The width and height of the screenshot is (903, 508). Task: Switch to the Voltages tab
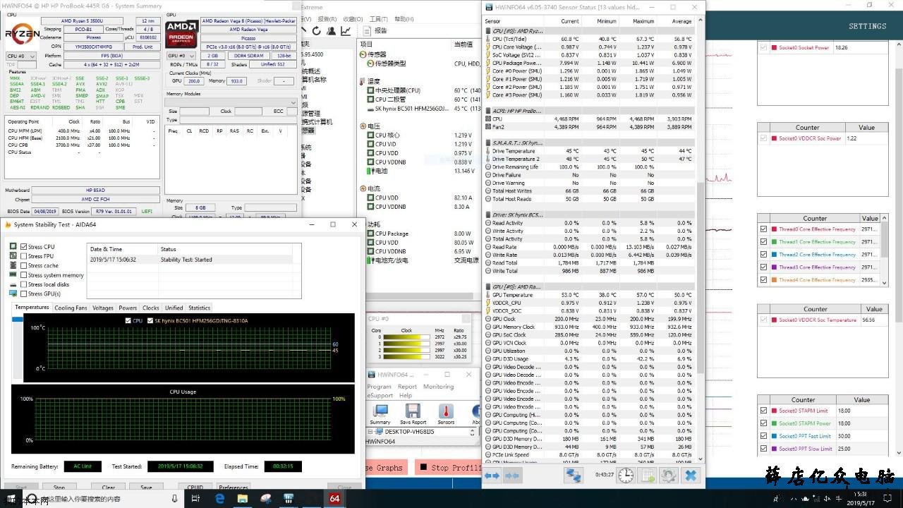[x=103, y=308]
